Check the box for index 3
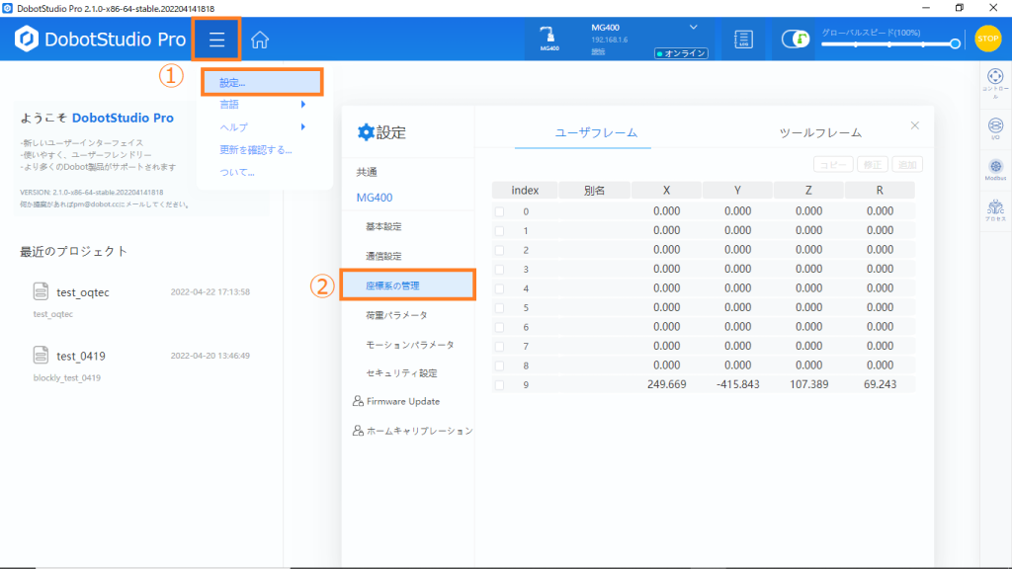 click(x=499, y=270)
